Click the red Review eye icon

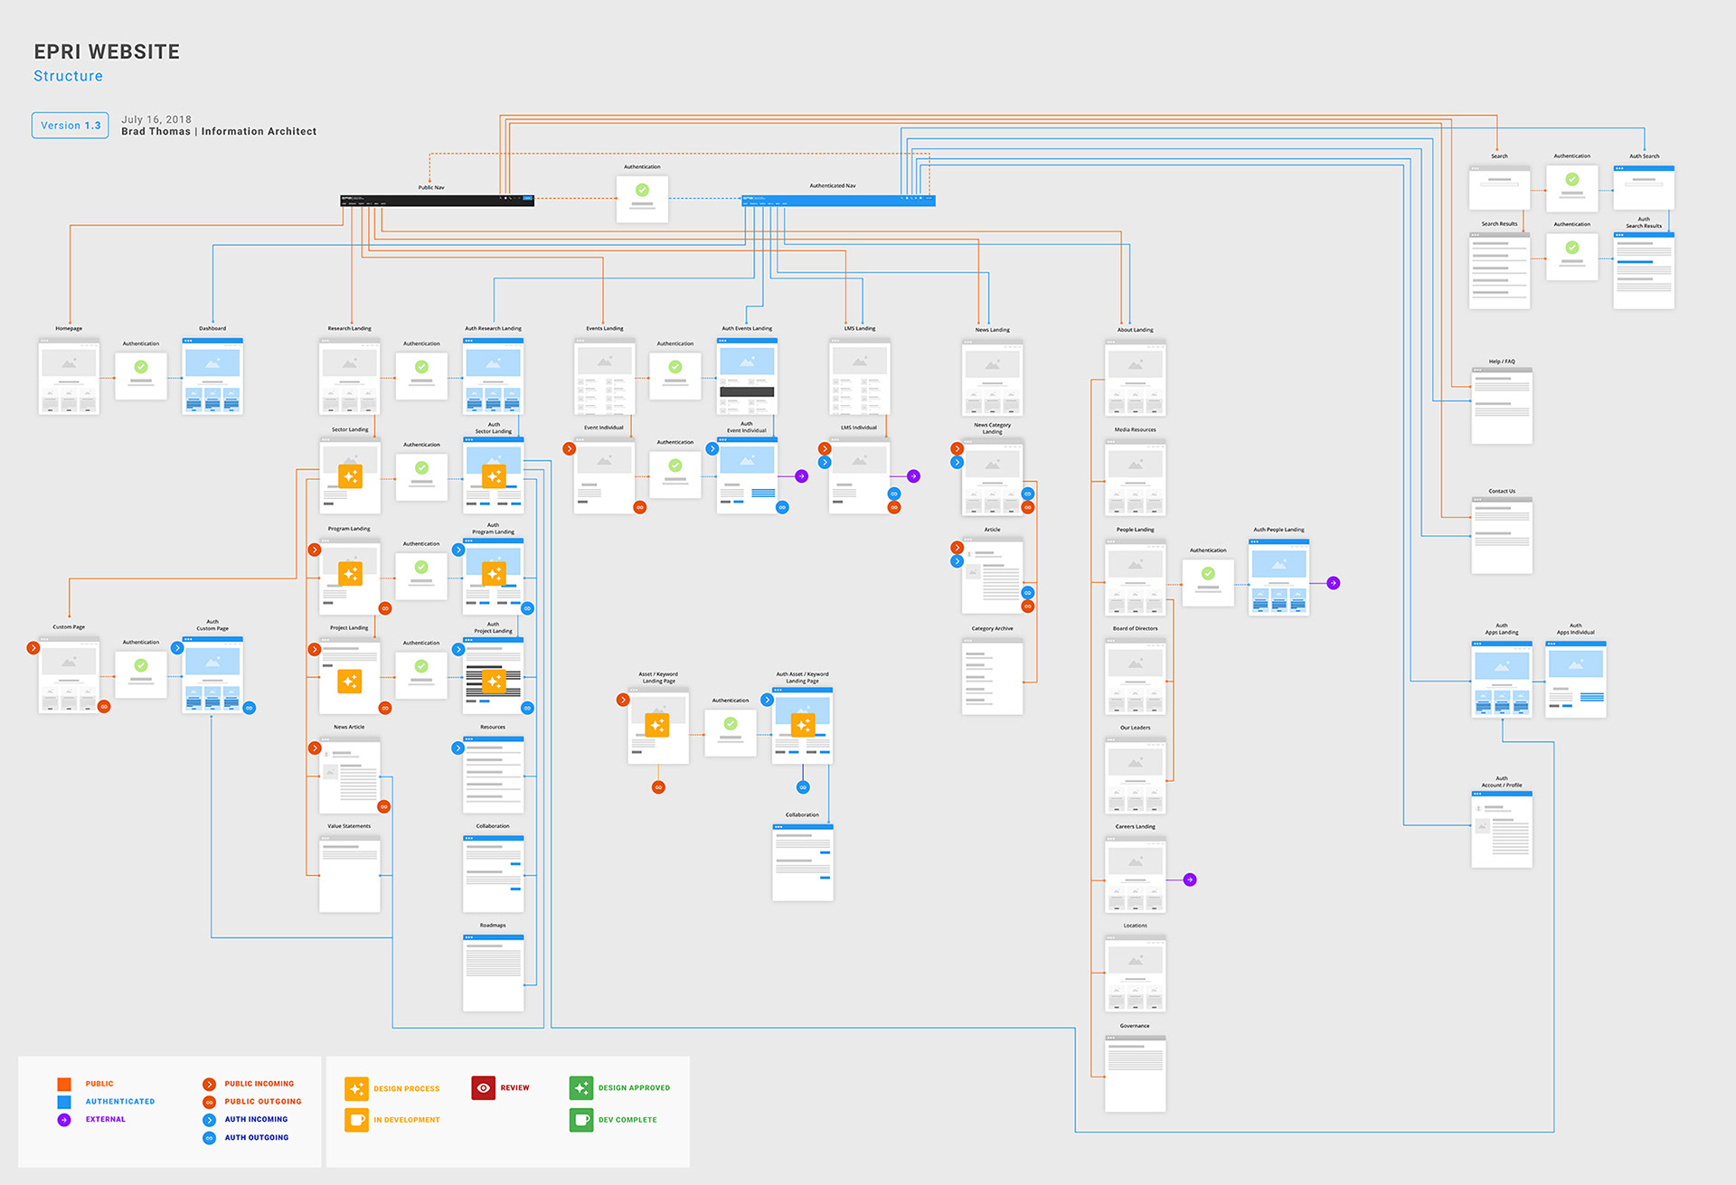[x=483, y=1087]
